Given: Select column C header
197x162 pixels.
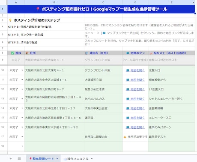Looking at the screenshot, I should pos(103,2).
